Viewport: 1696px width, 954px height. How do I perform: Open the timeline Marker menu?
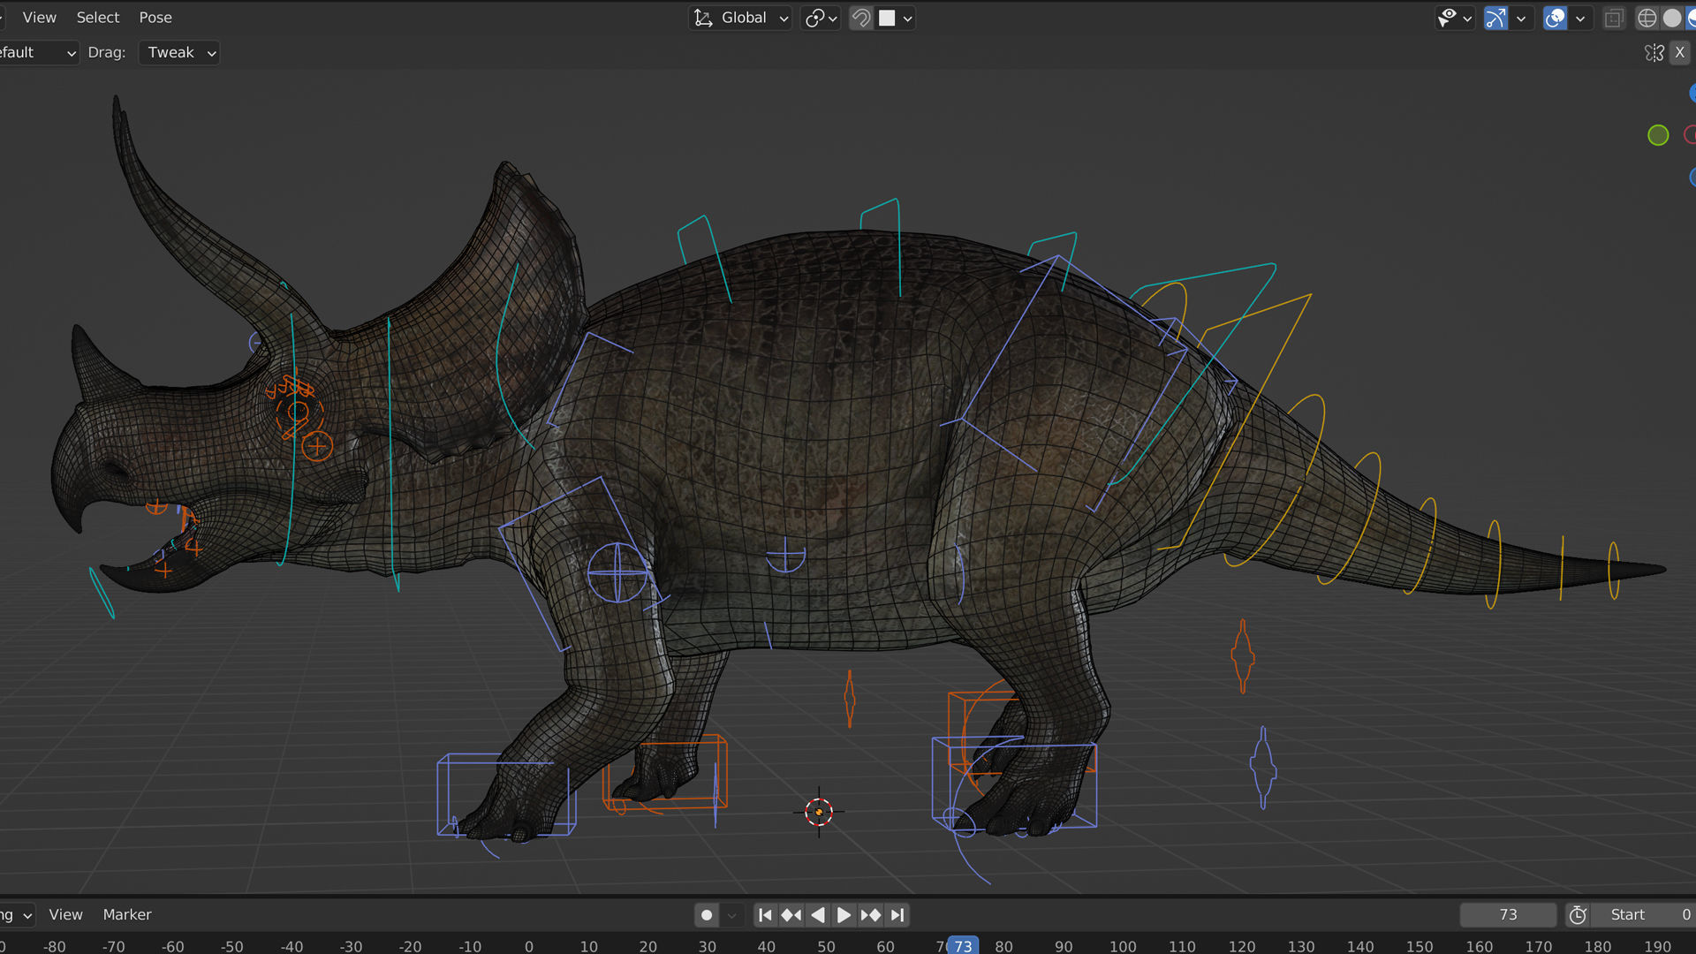click(x=127, y=914)
